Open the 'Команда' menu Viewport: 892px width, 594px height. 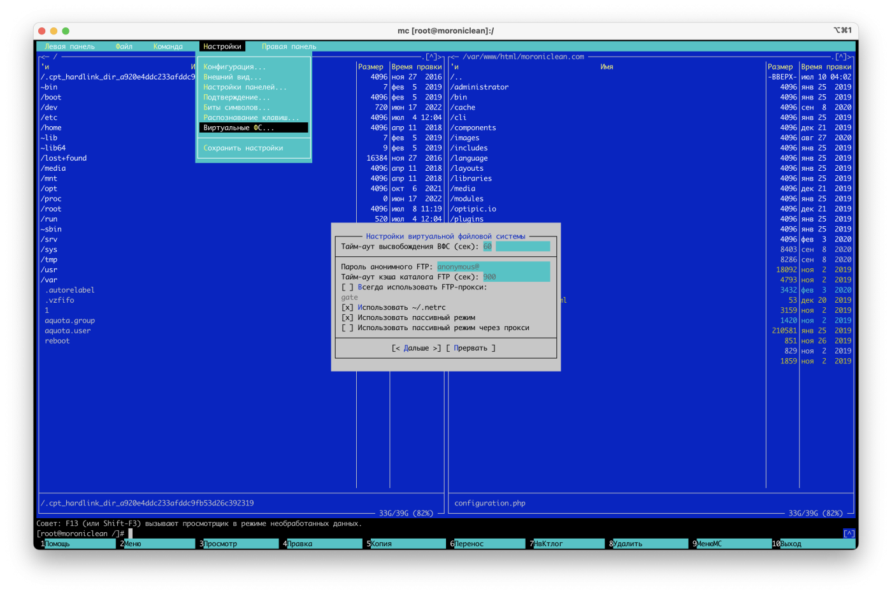pos(168,47)
